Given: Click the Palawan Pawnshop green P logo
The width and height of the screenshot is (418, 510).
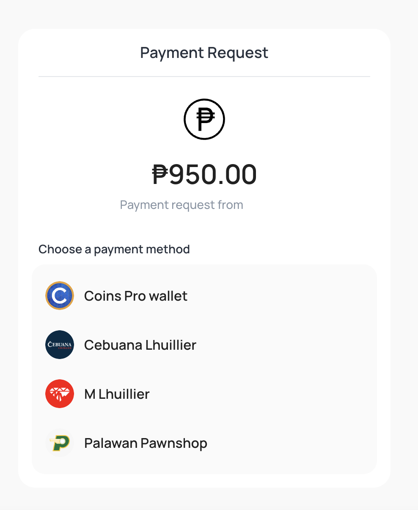Looking at the screenshot, I should (x=60, y=443).
